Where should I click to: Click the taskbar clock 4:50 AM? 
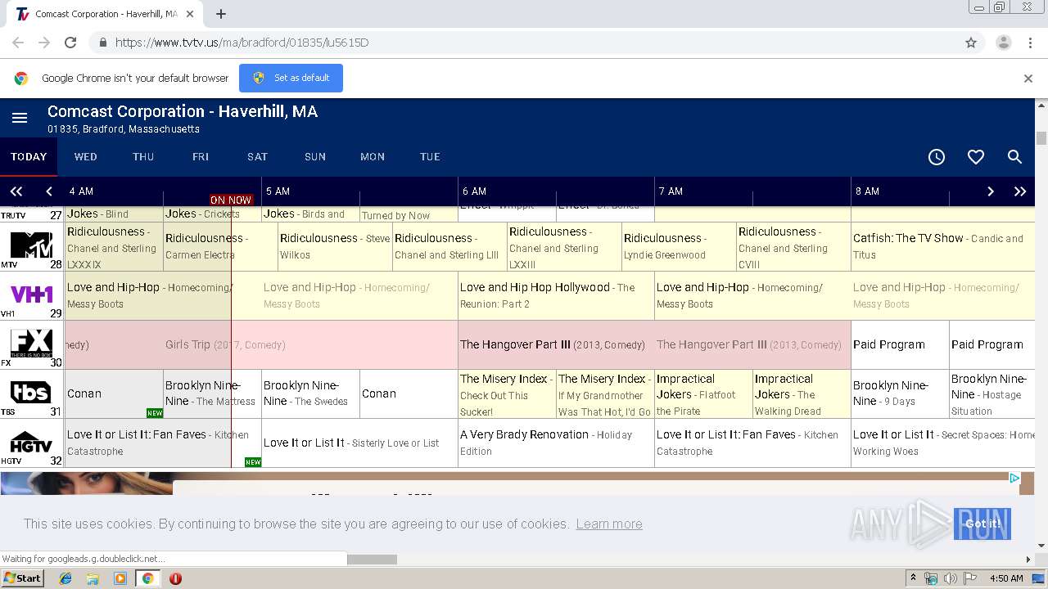point(1006,578)
